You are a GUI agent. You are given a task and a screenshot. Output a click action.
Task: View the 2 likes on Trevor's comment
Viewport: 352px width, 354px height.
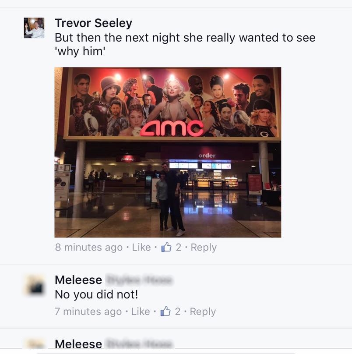pyautogui.click(x=179, y=247)
